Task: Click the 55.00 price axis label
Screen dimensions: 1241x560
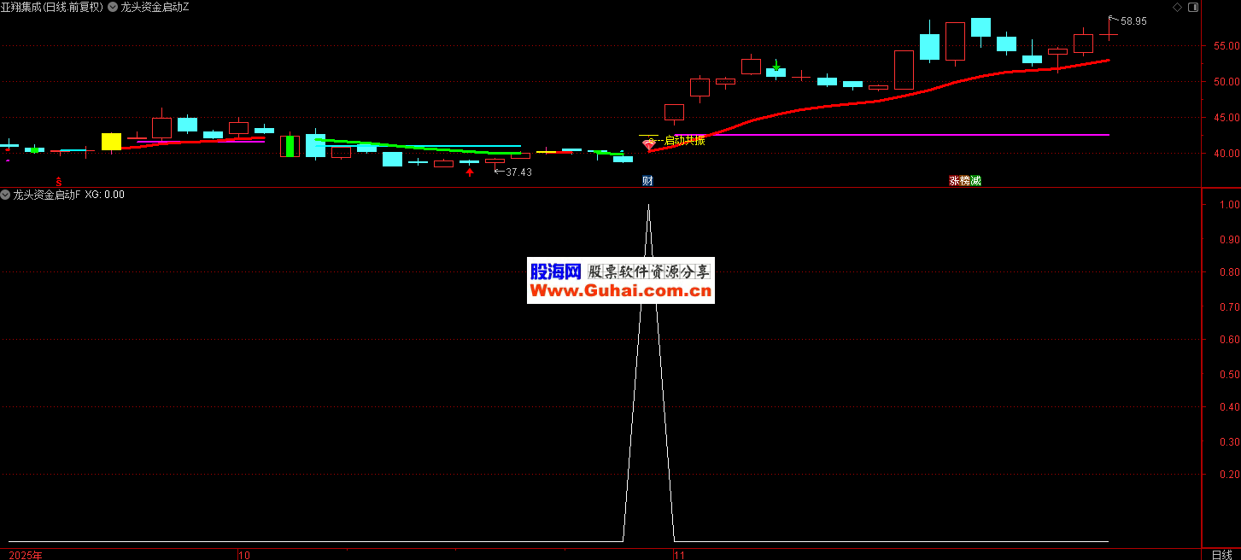Action: pos(1226,45)
